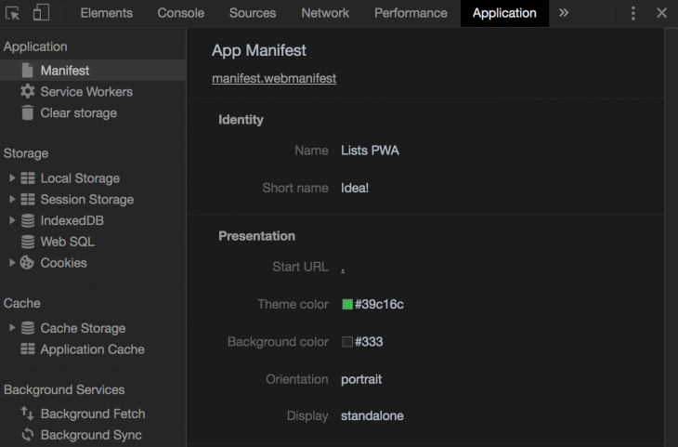678x447 pixels.
Task: Switch to the Network tab
Action: tap(325, 13)
